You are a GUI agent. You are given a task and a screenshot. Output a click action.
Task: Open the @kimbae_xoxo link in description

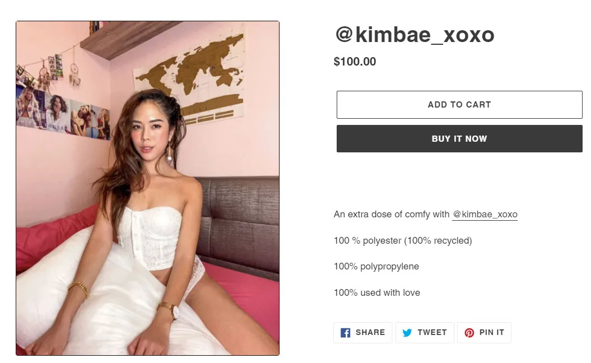485,215
